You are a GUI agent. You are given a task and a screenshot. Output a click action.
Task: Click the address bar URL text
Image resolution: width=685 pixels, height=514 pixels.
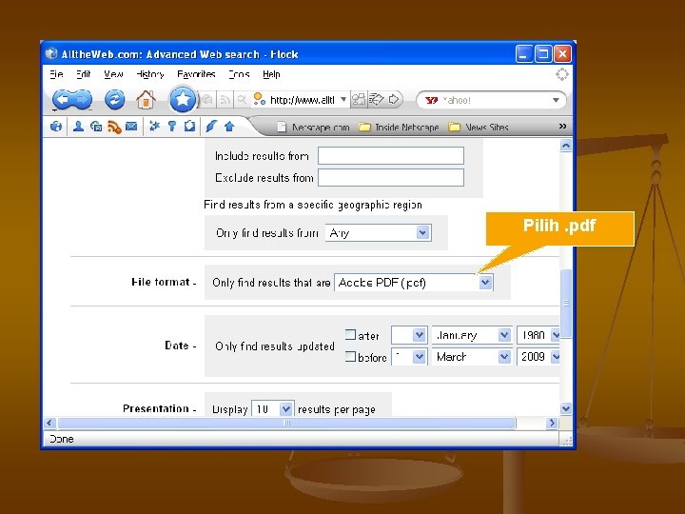tap(303, 100)
